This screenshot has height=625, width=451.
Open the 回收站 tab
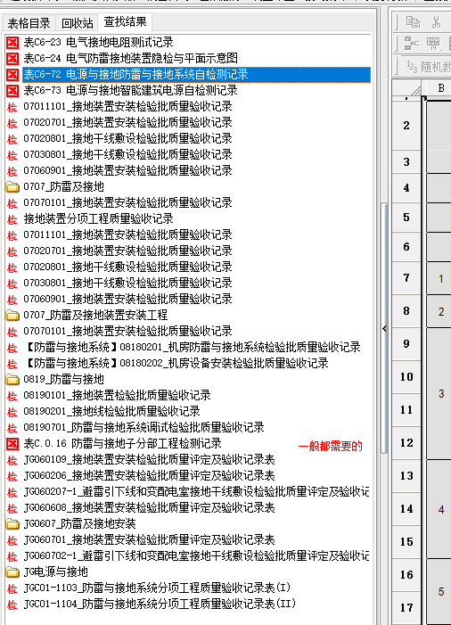click(x=78, y=23)
